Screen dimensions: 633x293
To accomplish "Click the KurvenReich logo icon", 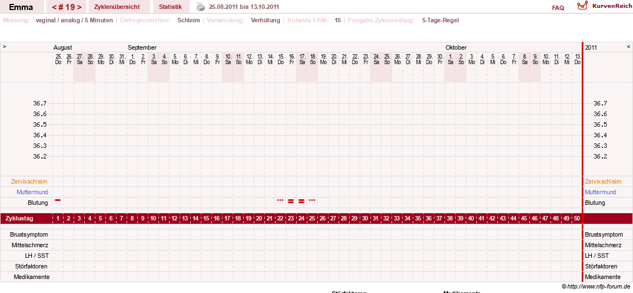I will click(x=582, y=6).
